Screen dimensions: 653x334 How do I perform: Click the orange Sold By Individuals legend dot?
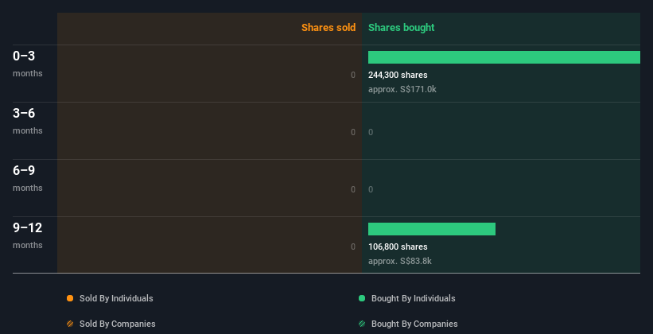coord(70,298)
